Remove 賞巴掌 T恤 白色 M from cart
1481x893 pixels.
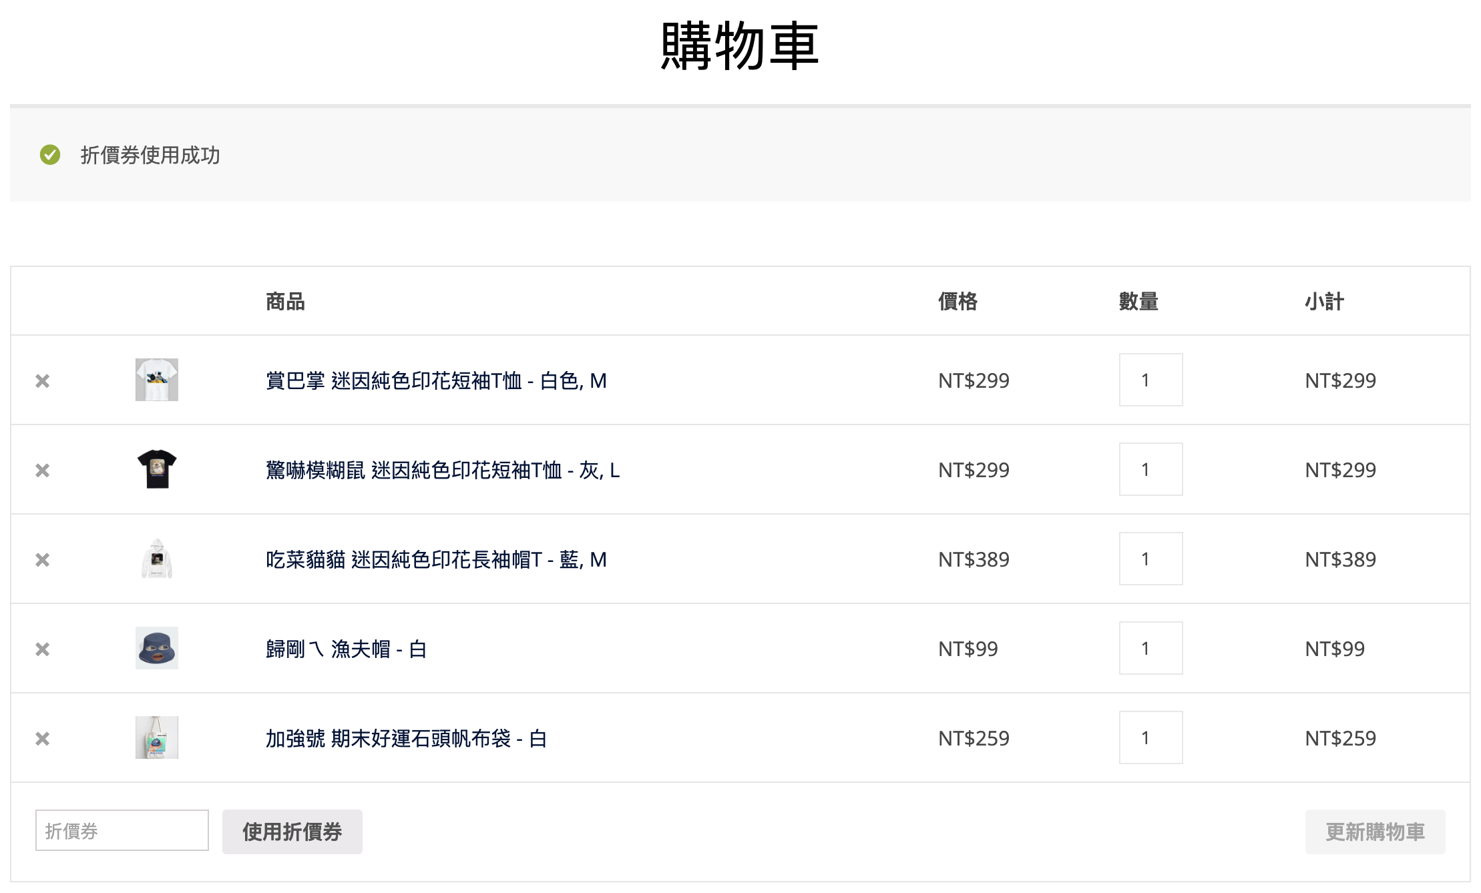(x=43, y=381)
